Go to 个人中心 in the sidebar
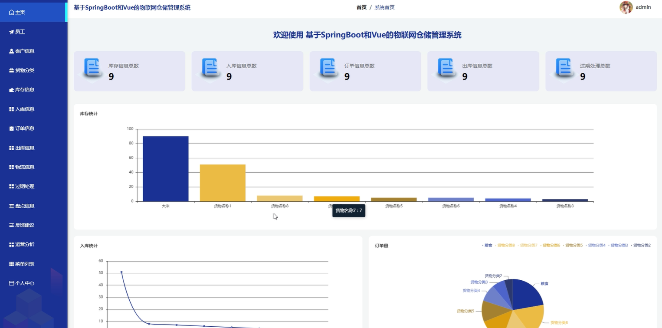Viewport: 662px width, 328px height. pos(33,283)
